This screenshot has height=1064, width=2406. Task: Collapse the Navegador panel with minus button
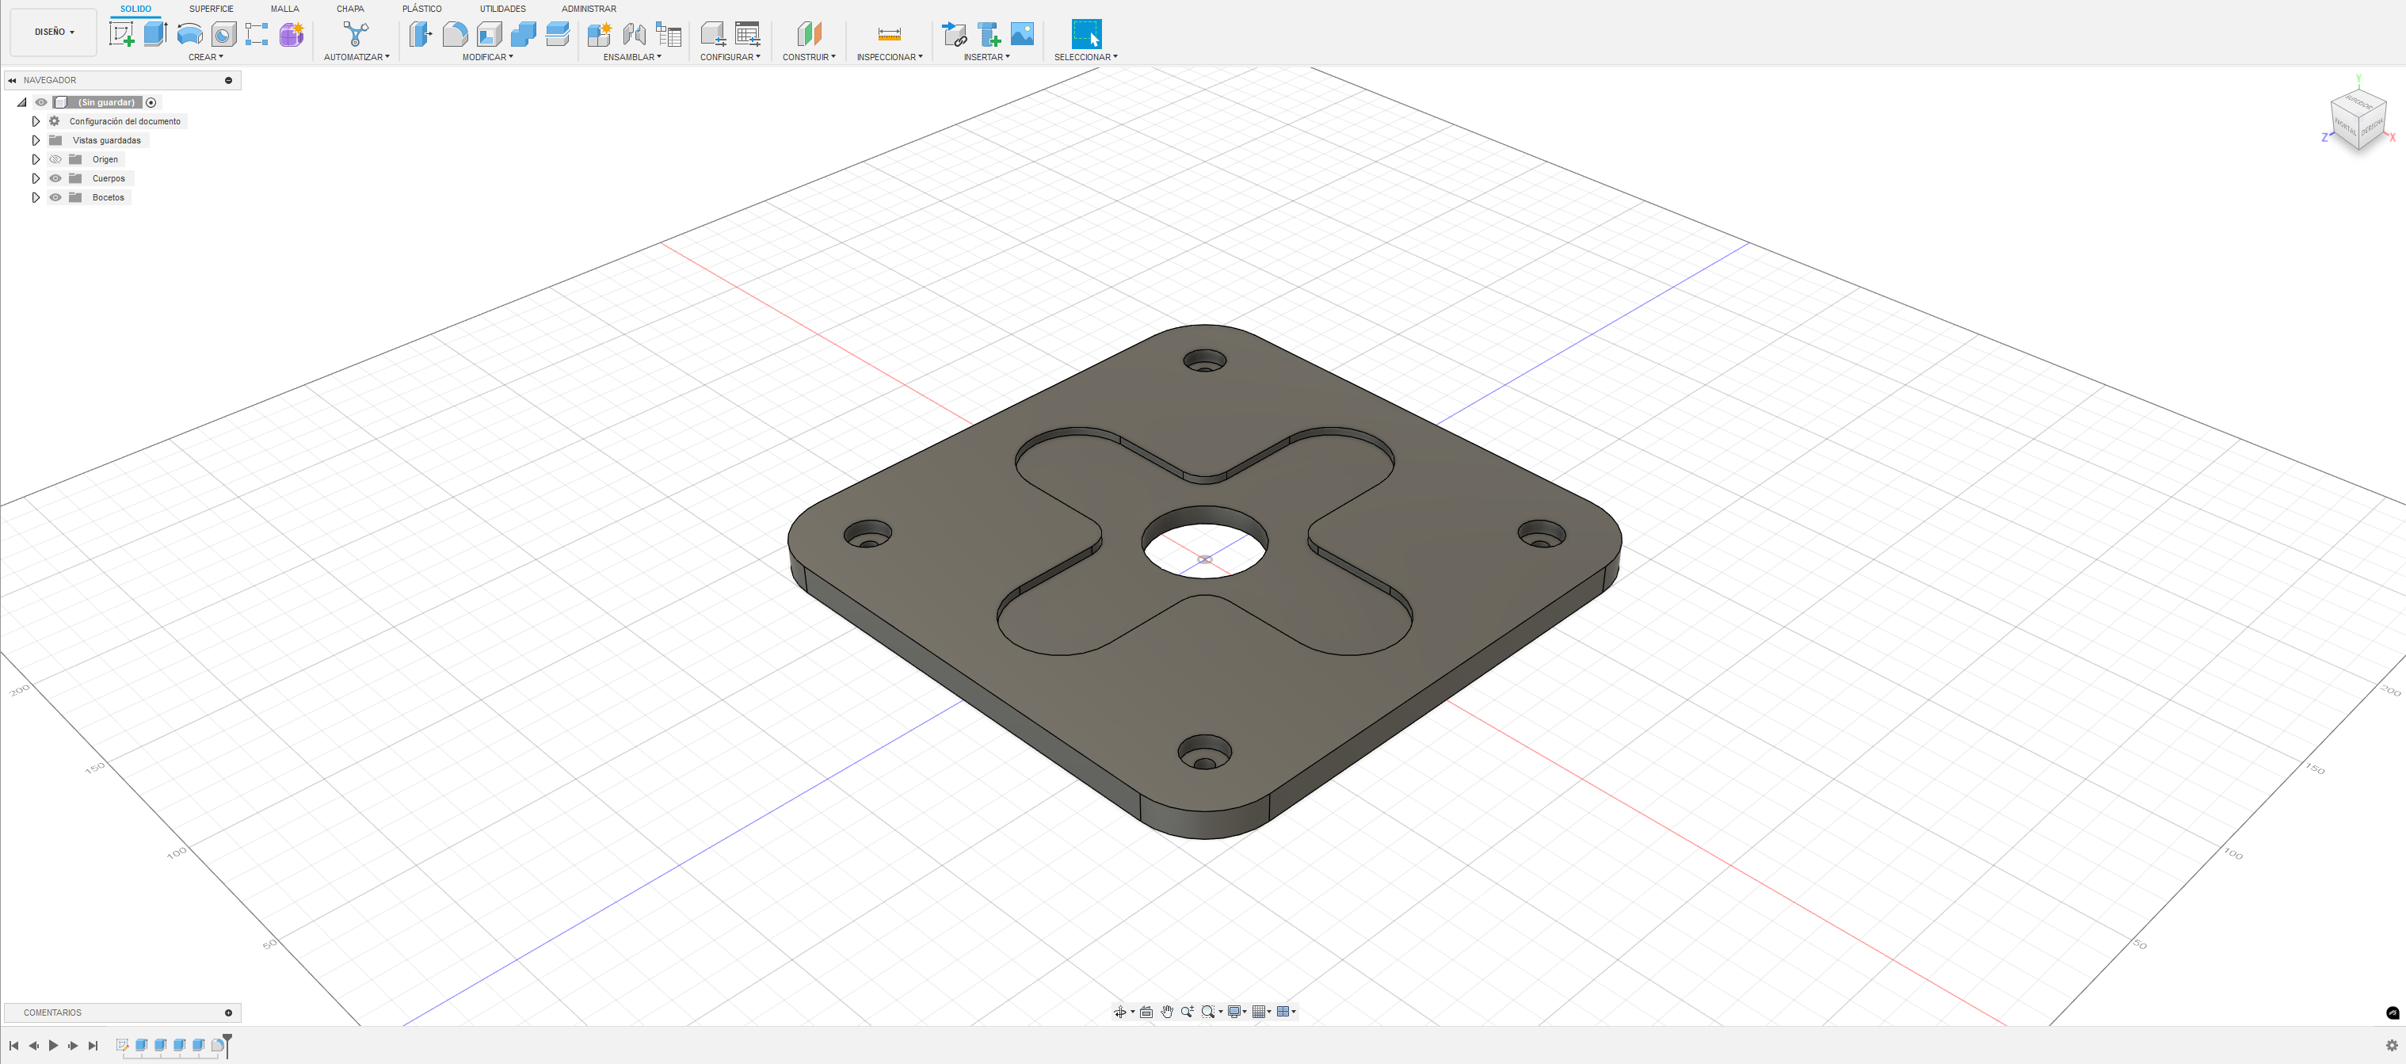(x=229, y=80)
